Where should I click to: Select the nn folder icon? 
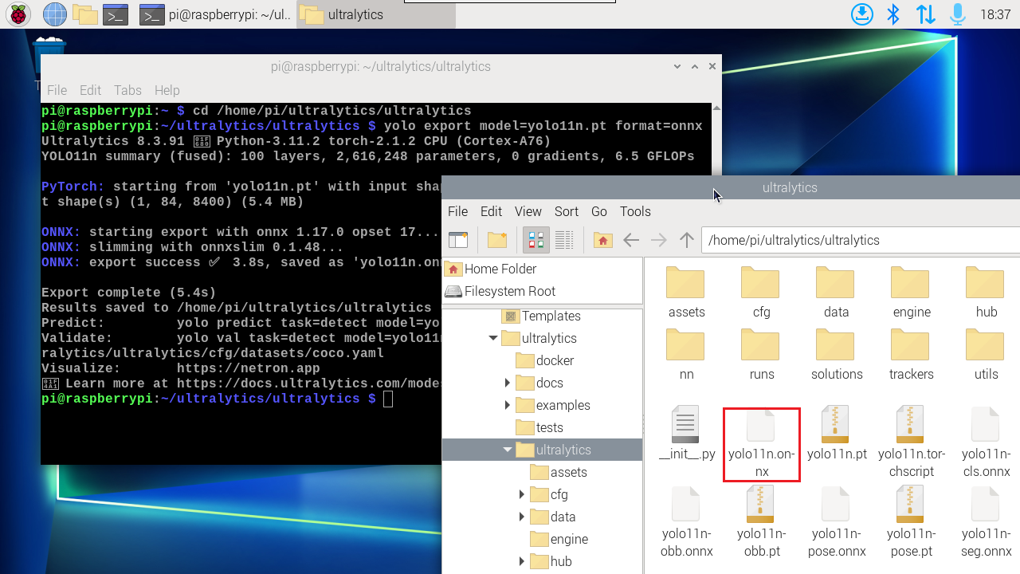(686, 355)
